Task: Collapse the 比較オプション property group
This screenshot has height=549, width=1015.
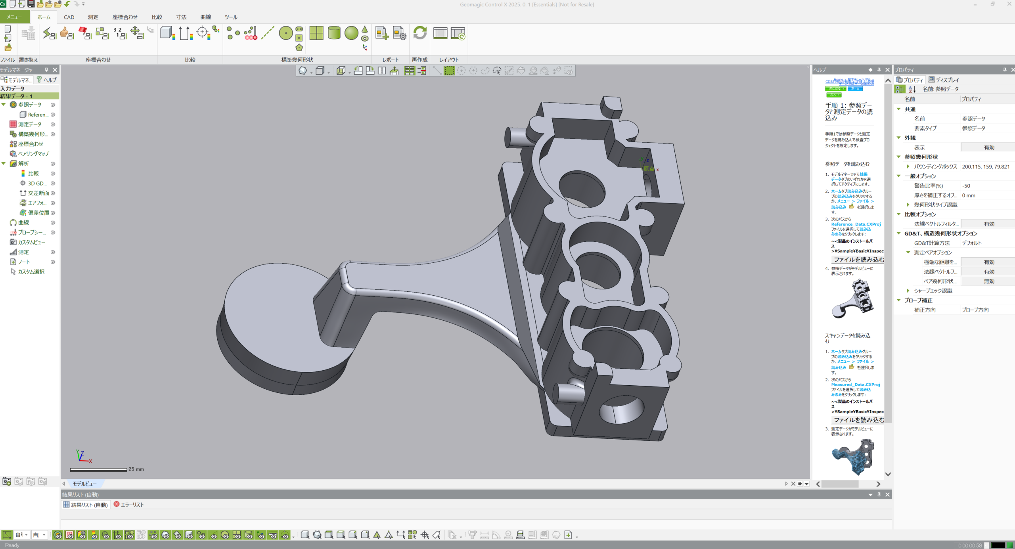Action: [899, 214]
